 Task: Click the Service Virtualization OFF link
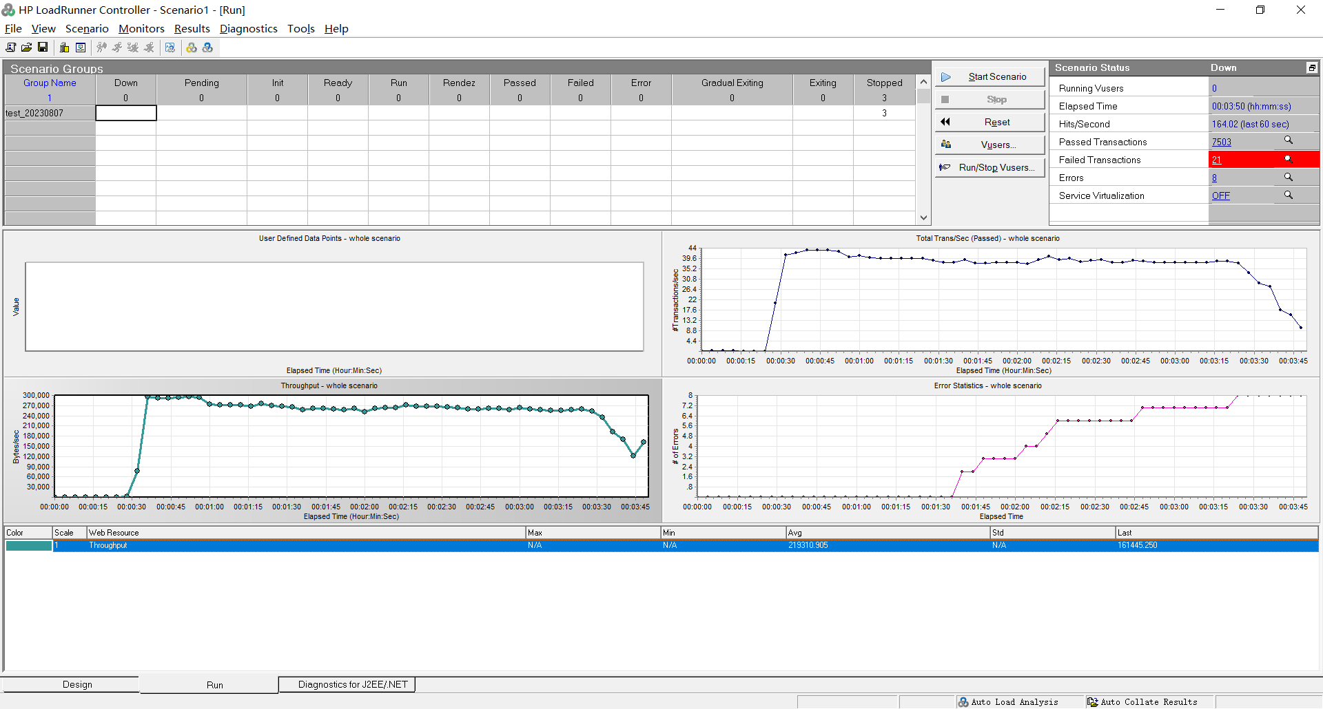click(1221, 195)
